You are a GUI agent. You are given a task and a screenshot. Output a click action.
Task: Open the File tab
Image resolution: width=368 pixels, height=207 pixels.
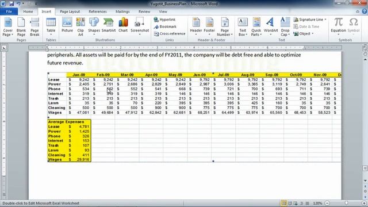(x=9, y=11)
